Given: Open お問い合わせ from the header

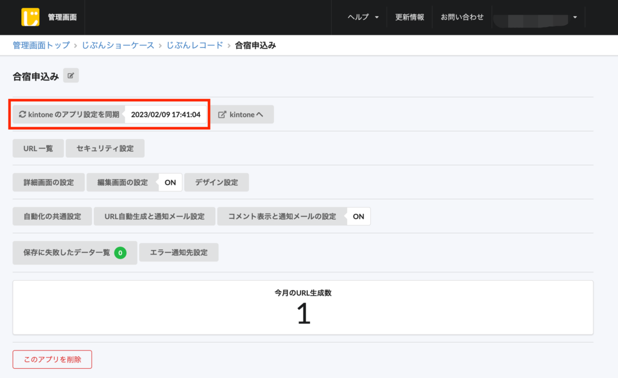Looking at the screenshot, I should [461, 17].
